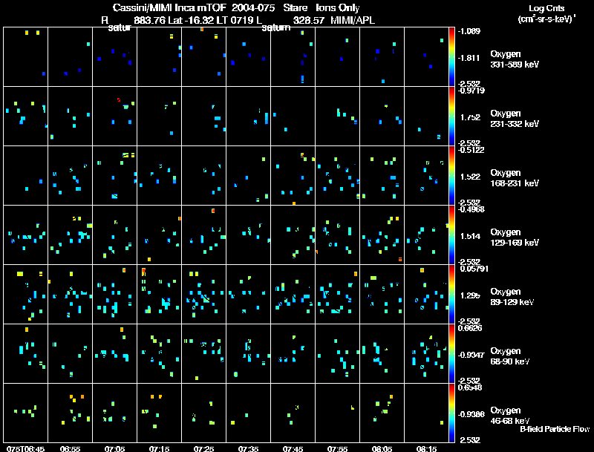This screenshot has width=594, height=452.
Task: Click the 'Log Cnts' colorbar heading
Action: click(546, 8)
